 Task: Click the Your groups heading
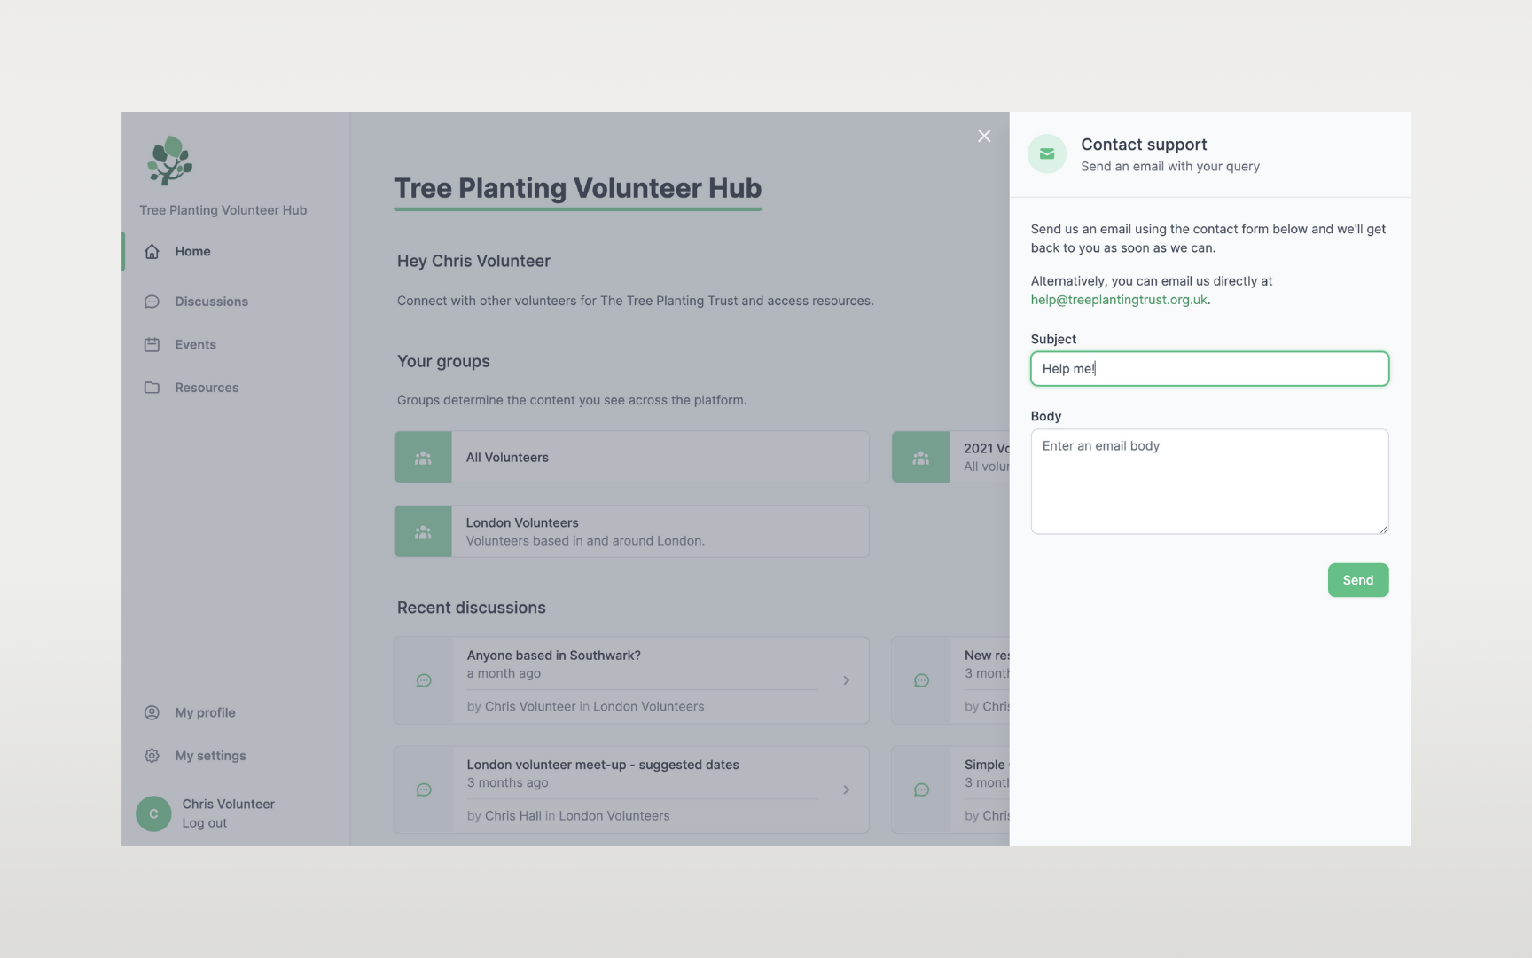click(443, 361)
